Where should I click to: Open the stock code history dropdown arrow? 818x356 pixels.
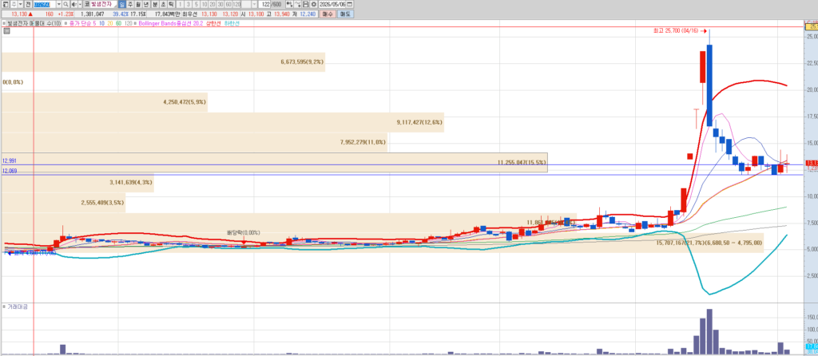(59, 4)
